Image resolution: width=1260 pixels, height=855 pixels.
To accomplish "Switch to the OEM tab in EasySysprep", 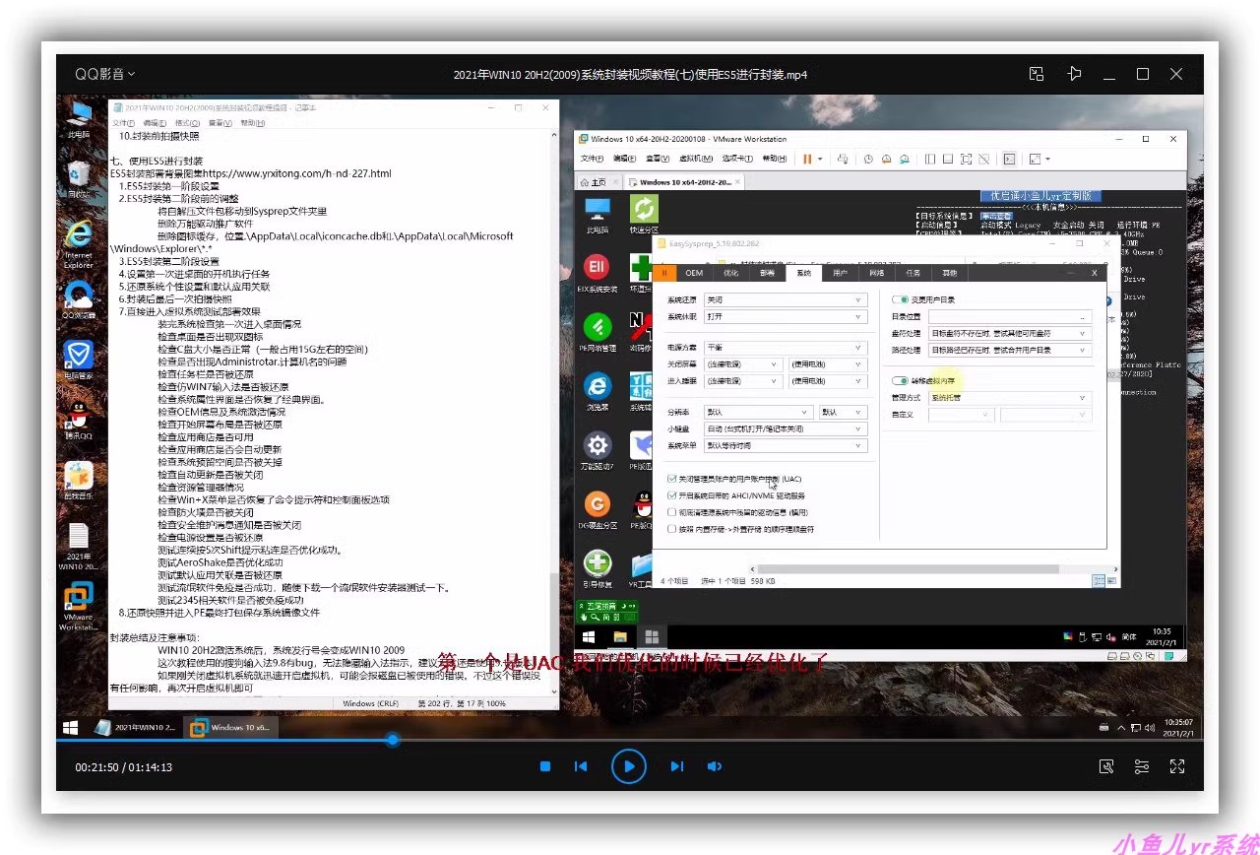I will [694, 273].
